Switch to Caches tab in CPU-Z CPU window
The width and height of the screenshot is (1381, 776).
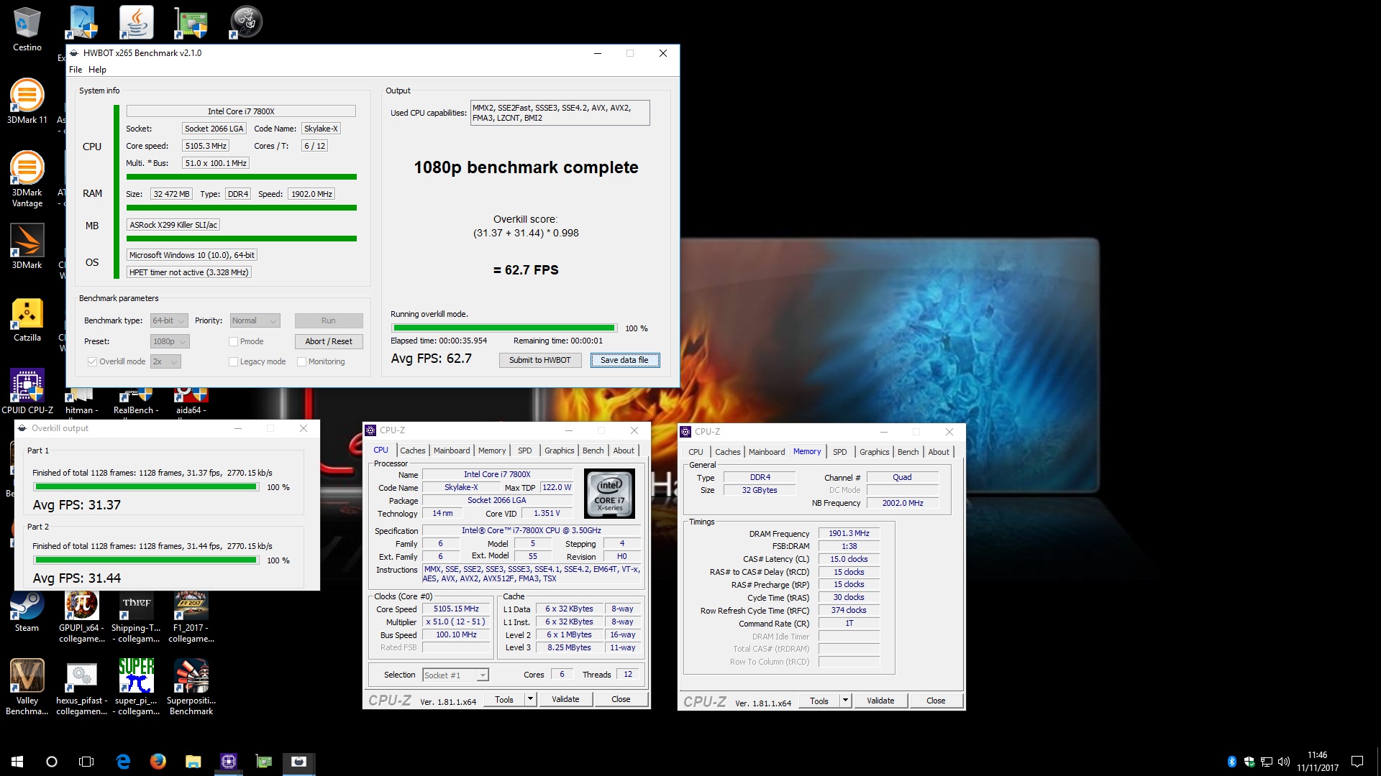pos(412,451)
